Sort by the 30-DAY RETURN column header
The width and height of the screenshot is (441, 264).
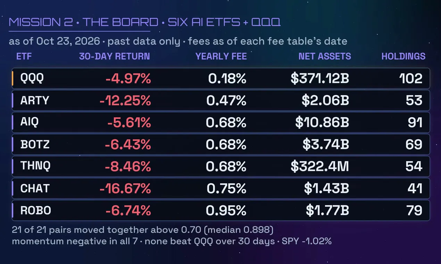(115, 56)
